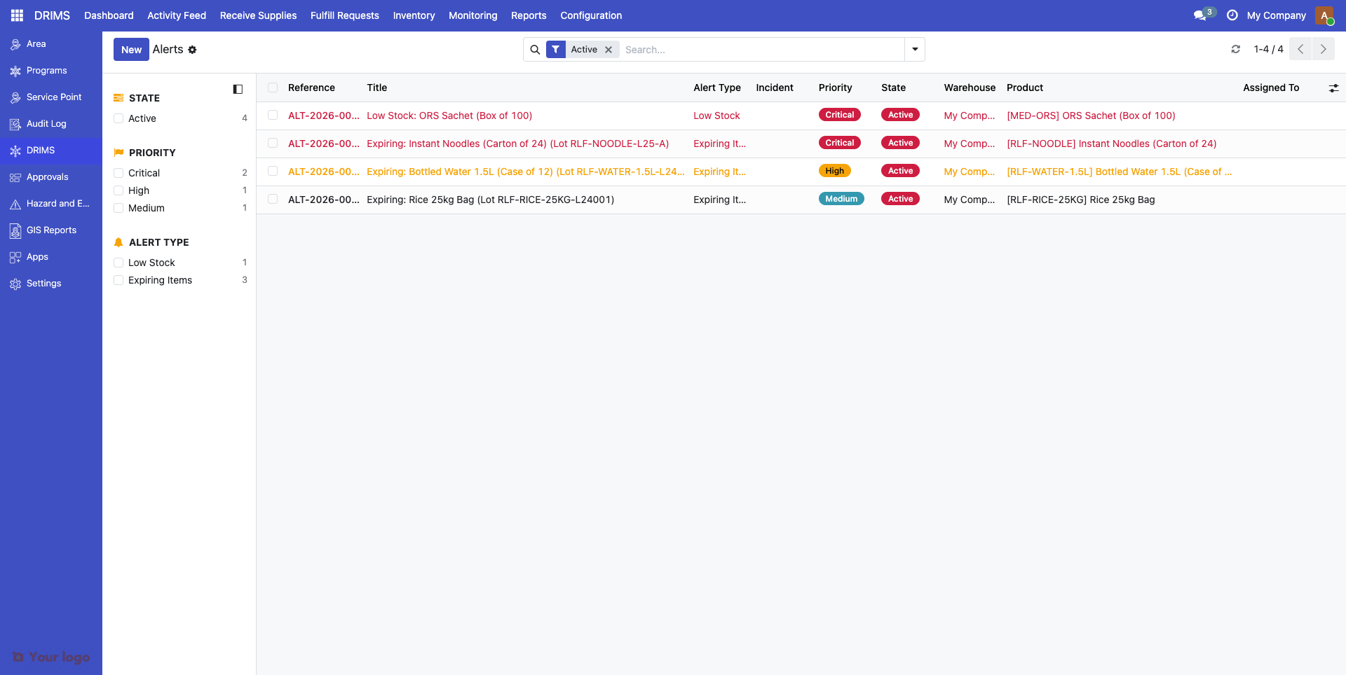Toggle the search options dropdown arrow
1346x675 pixels.
coord(915,50)
